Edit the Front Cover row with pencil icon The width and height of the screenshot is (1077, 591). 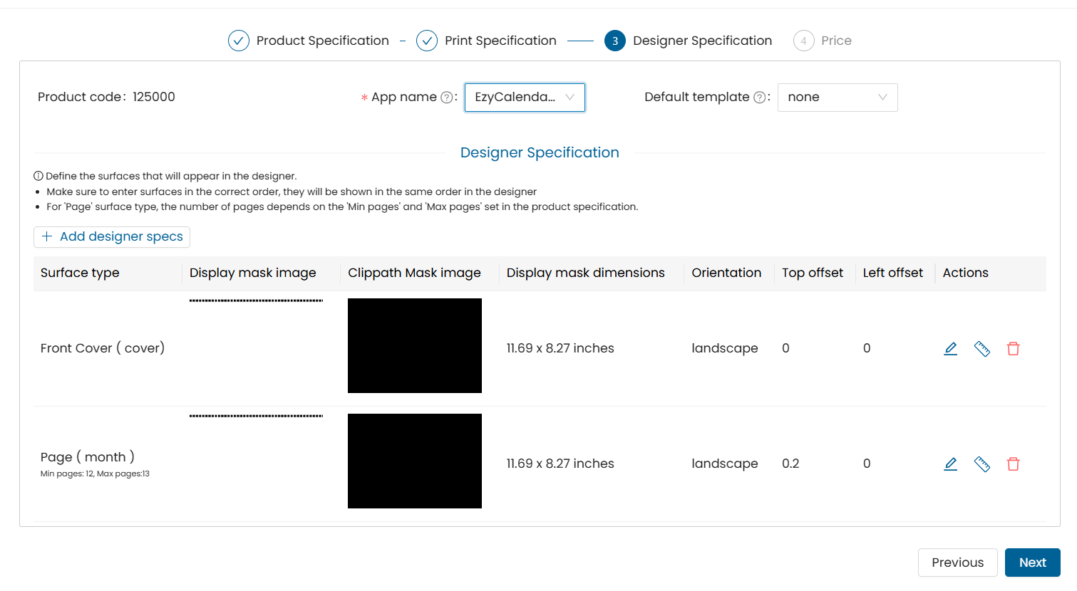(950, 349)
